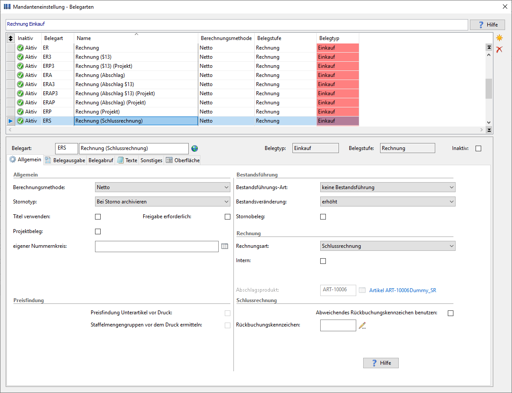Enable Titel verwenden checkbox

98,216
